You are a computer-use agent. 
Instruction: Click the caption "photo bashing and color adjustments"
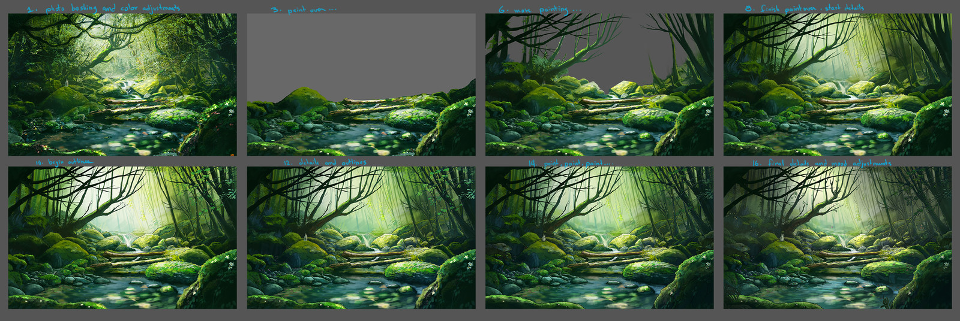(x=113, y=8)
